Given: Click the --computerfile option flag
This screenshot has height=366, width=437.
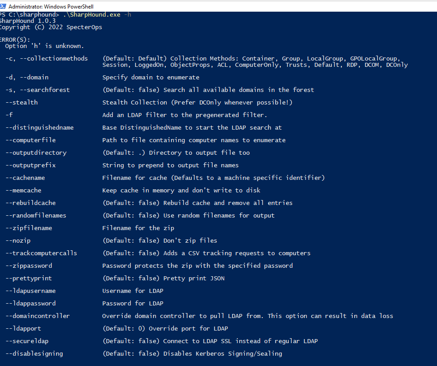Looking at the screenshot, I should tap(31, 140).
